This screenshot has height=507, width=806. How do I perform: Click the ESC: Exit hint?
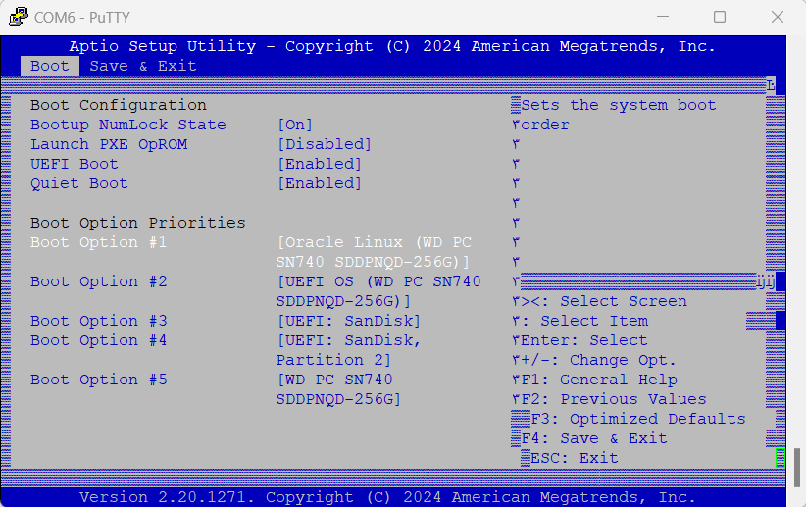575,458
